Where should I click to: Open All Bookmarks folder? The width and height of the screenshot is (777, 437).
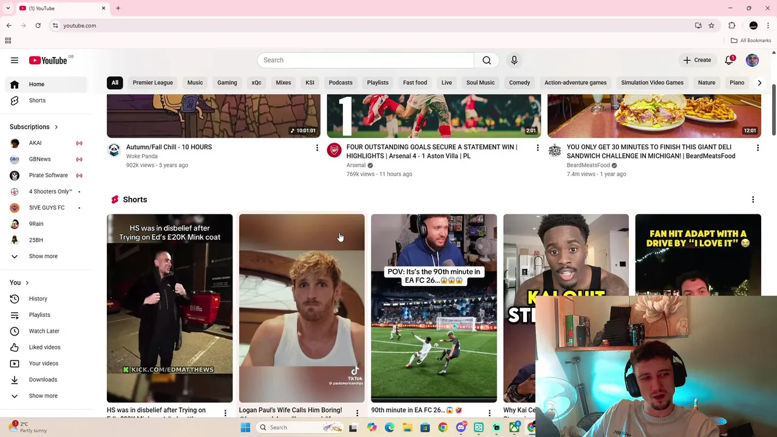coord(751,41)
